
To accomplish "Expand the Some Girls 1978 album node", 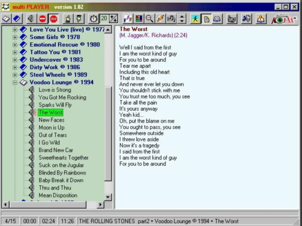I will (15, 37).
